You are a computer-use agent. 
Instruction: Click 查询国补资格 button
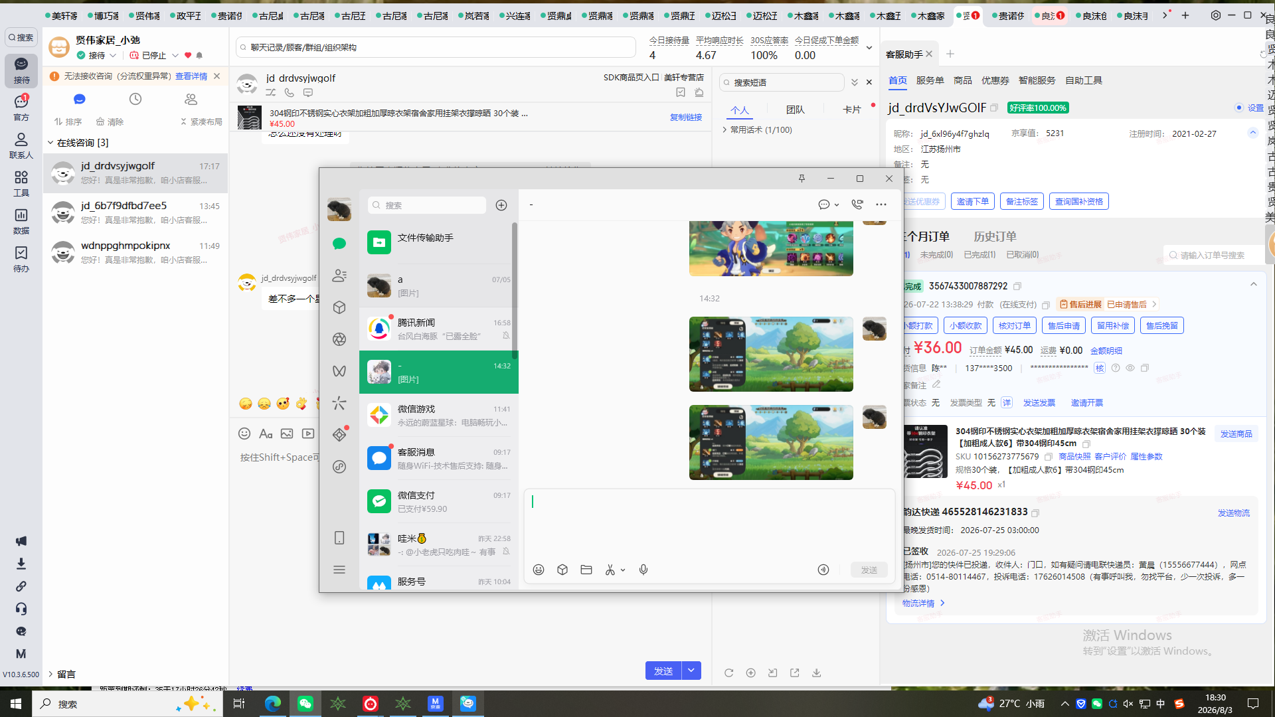(x=1078, y=201)
